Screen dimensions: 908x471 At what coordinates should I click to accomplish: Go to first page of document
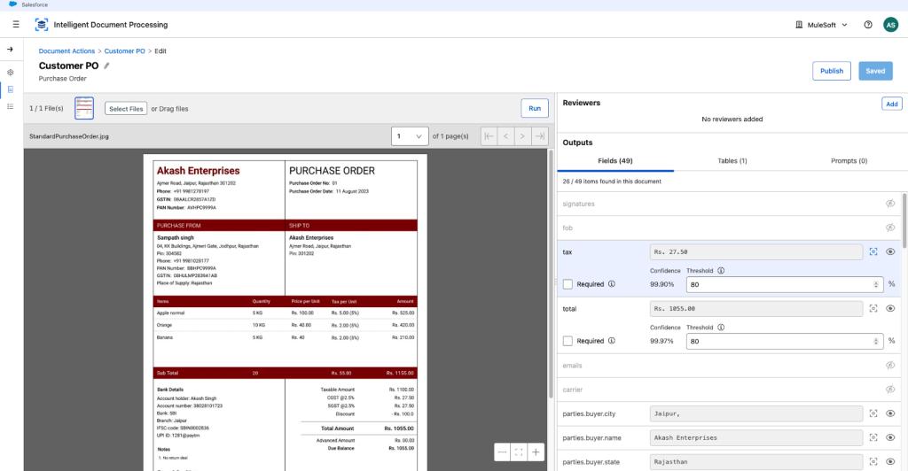[489, 136]
